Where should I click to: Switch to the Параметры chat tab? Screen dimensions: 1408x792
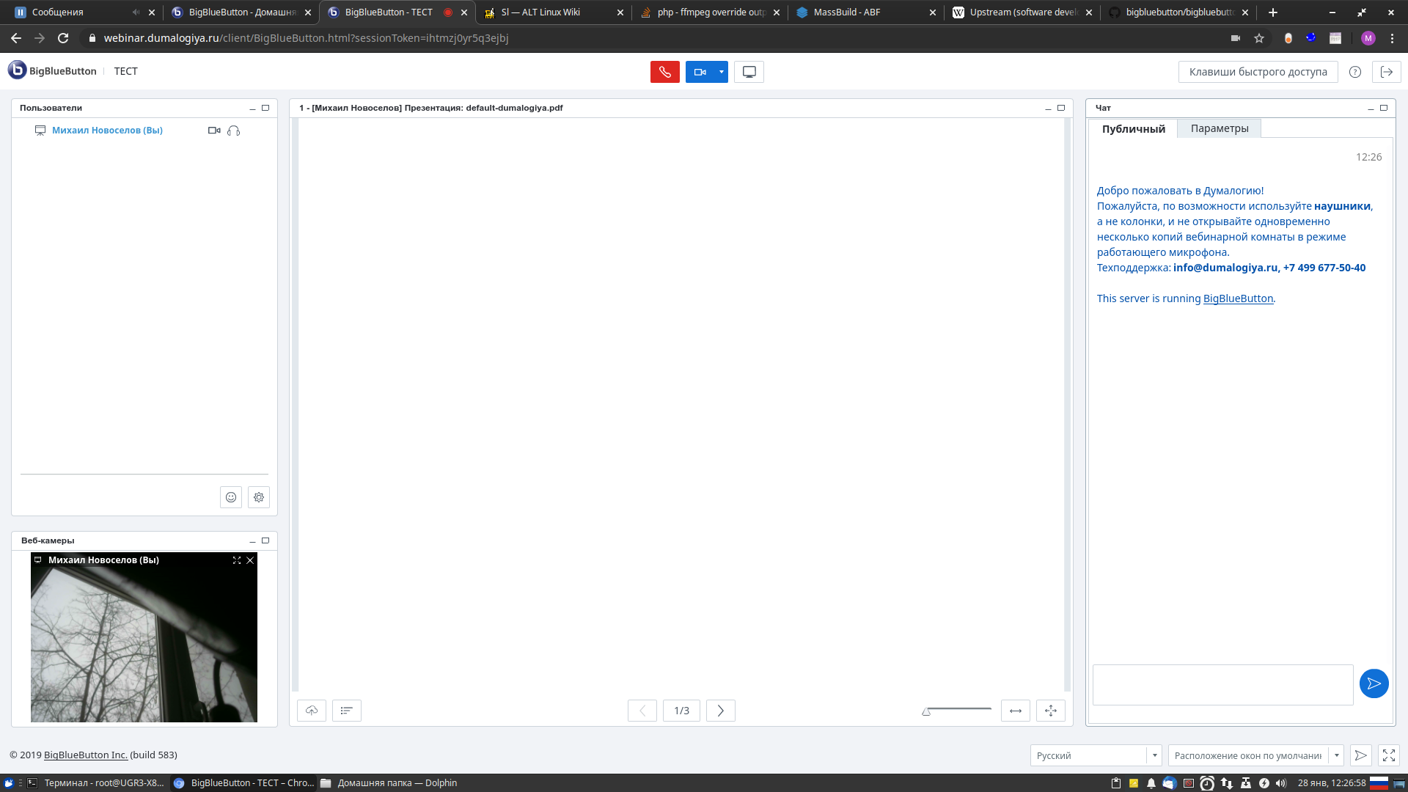coord(1219,128)
